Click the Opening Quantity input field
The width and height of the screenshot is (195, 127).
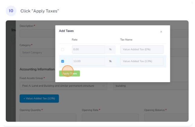pyautogui.click(x=48, y=117)
